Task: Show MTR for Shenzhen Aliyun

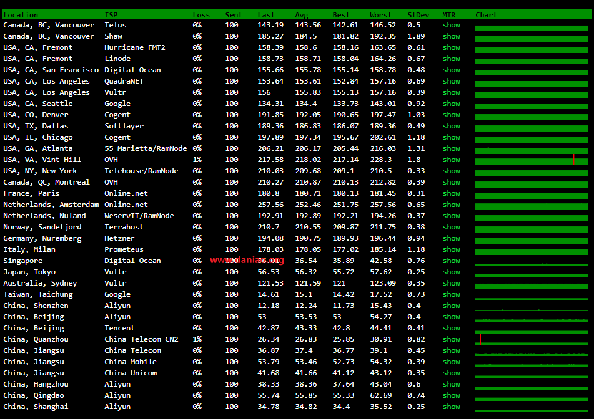Action: (x=451, y=306)
